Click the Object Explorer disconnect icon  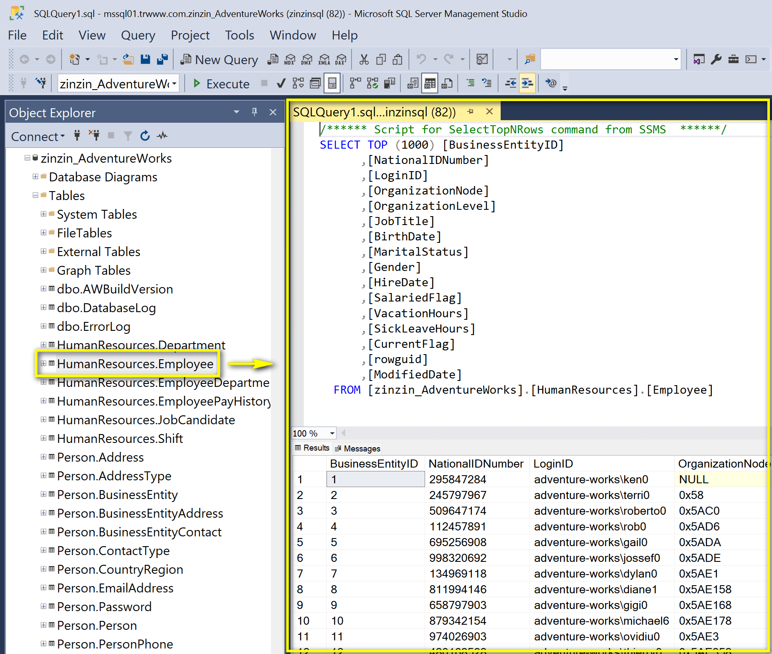[x=94, y=135]
